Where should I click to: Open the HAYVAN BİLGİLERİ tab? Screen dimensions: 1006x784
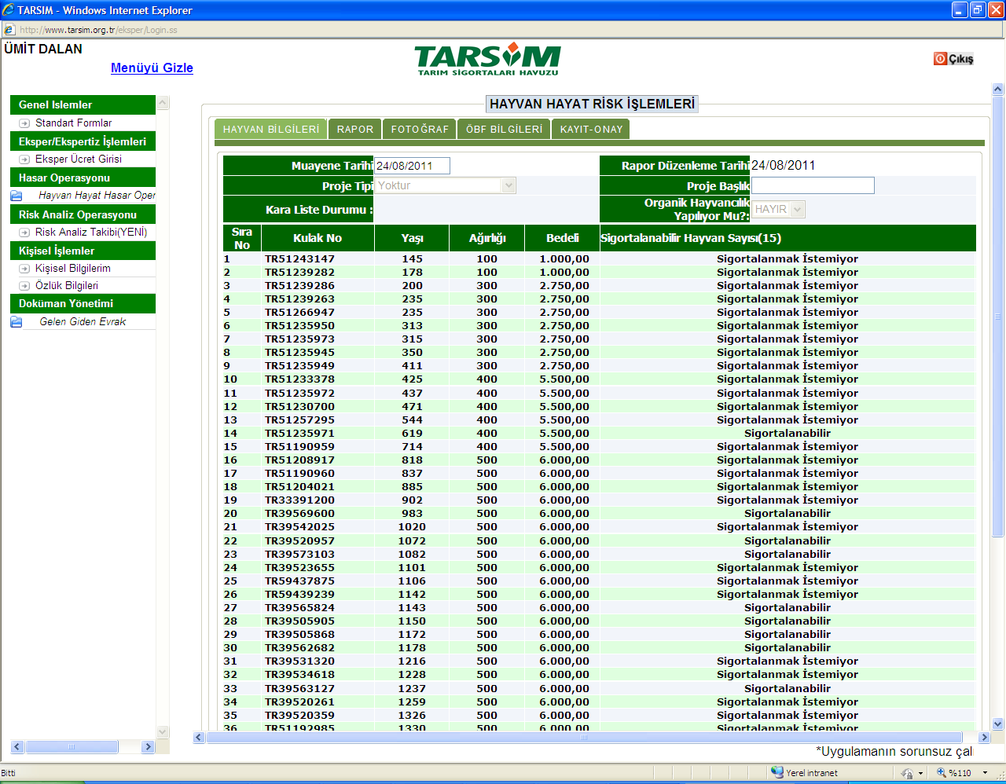271,129
